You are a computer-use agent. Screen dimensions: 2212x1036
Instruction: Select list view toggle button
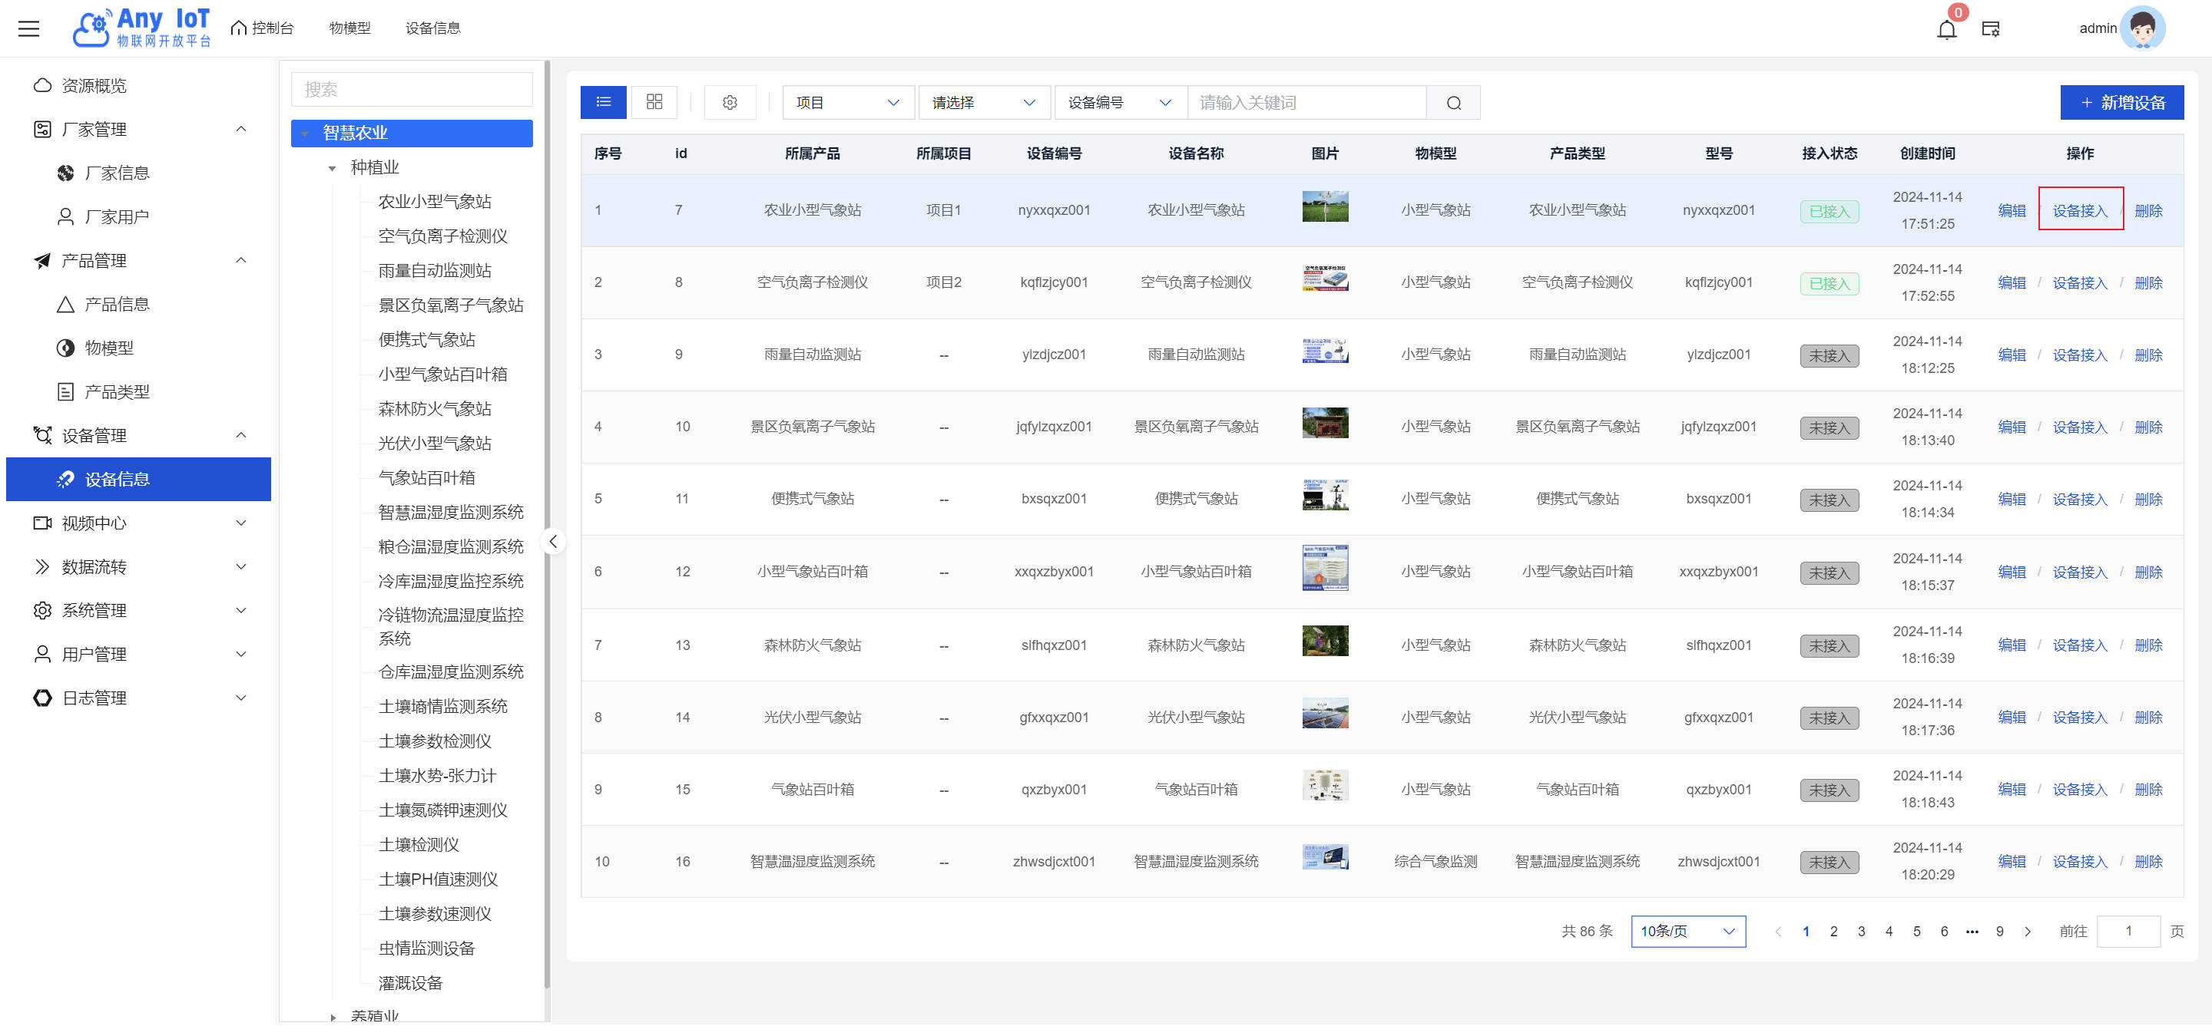604,102
